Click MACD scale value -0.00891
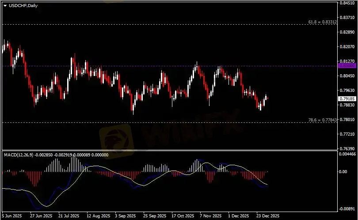This screenshot has height=220, width=358. point(347,209)
